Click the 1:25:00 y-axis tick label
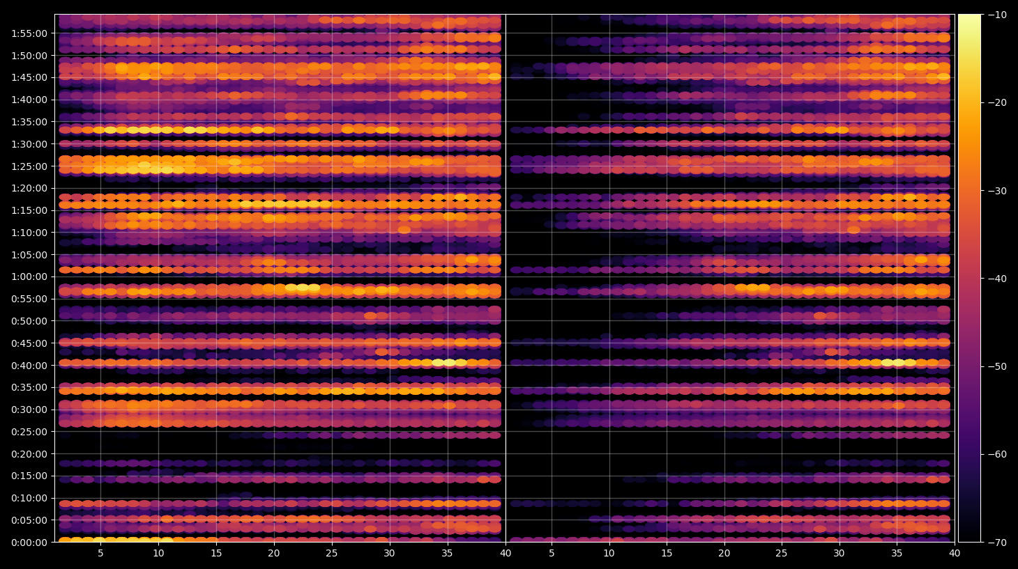The image size is (1018, 569). click(29, 166)
